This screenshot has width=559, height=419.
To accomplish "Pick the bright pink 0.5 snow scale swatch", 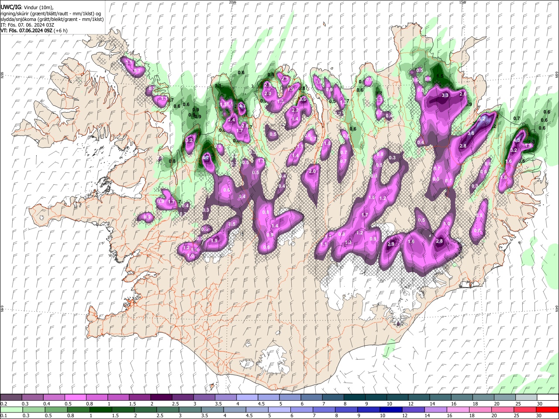I will pyautogui.click(x=75, y=397).
